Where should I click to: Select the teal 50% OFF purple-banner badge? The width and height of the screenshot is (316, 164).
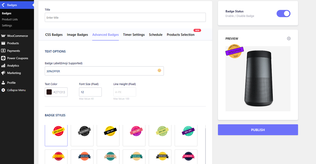coord(186,135)
